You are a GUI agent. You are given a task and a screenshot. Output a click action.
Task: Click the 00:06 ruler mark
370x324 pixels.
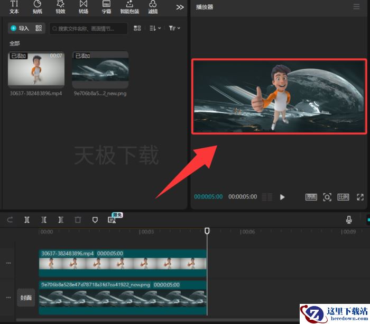[247, 232]
